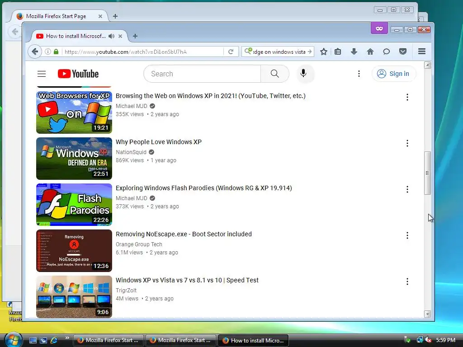463x347 pixels.
Task: Open the chat bubble toolbar icon
Action: pos(386,52)
